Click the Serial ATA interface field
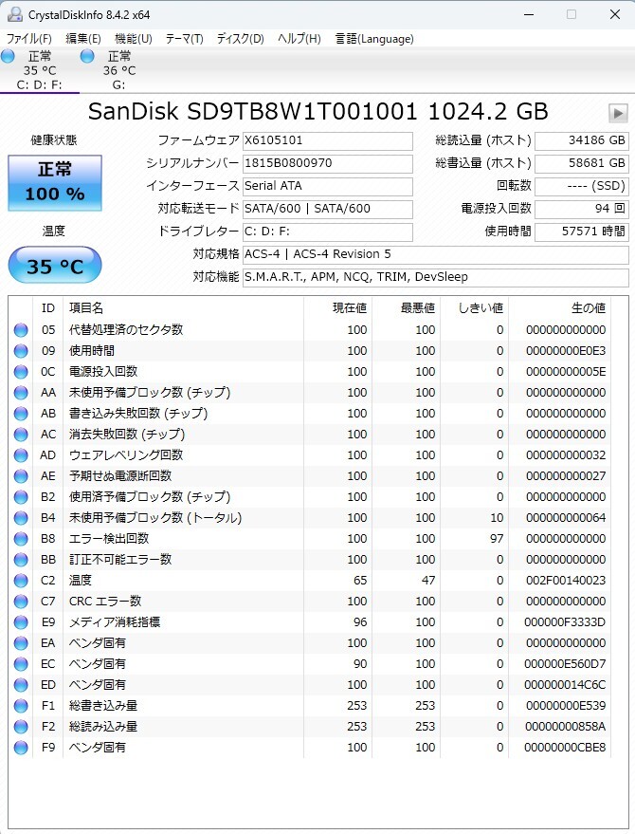 pos(327,186)
